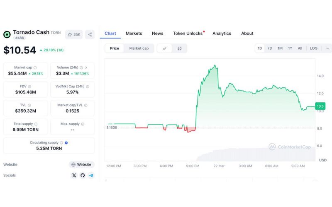
Task: Click the $3.3M volume value
Action: coord(63,74)
